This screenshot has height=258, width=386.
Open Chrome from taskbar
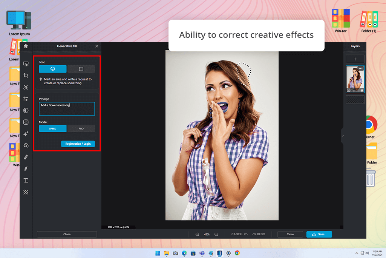pos(237,253)
